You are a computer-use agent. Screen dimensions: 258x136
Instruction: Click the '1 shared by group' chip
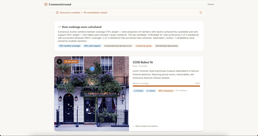(x=143, y=46)
